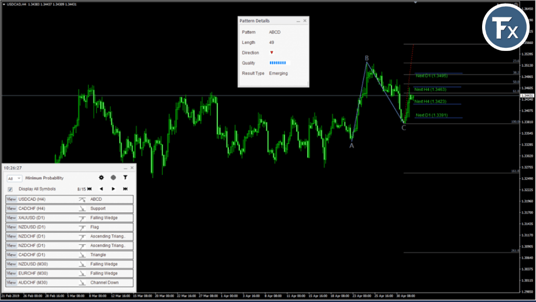Select the ABCD pattern icon beside USDCAD
536x302 pixels.
pos(82,199)
